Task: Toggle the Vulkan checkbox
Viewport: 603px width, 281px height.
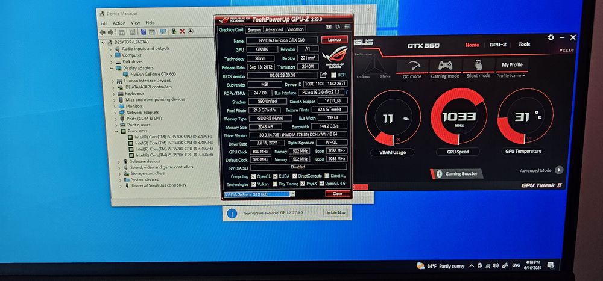Action: 253,184
